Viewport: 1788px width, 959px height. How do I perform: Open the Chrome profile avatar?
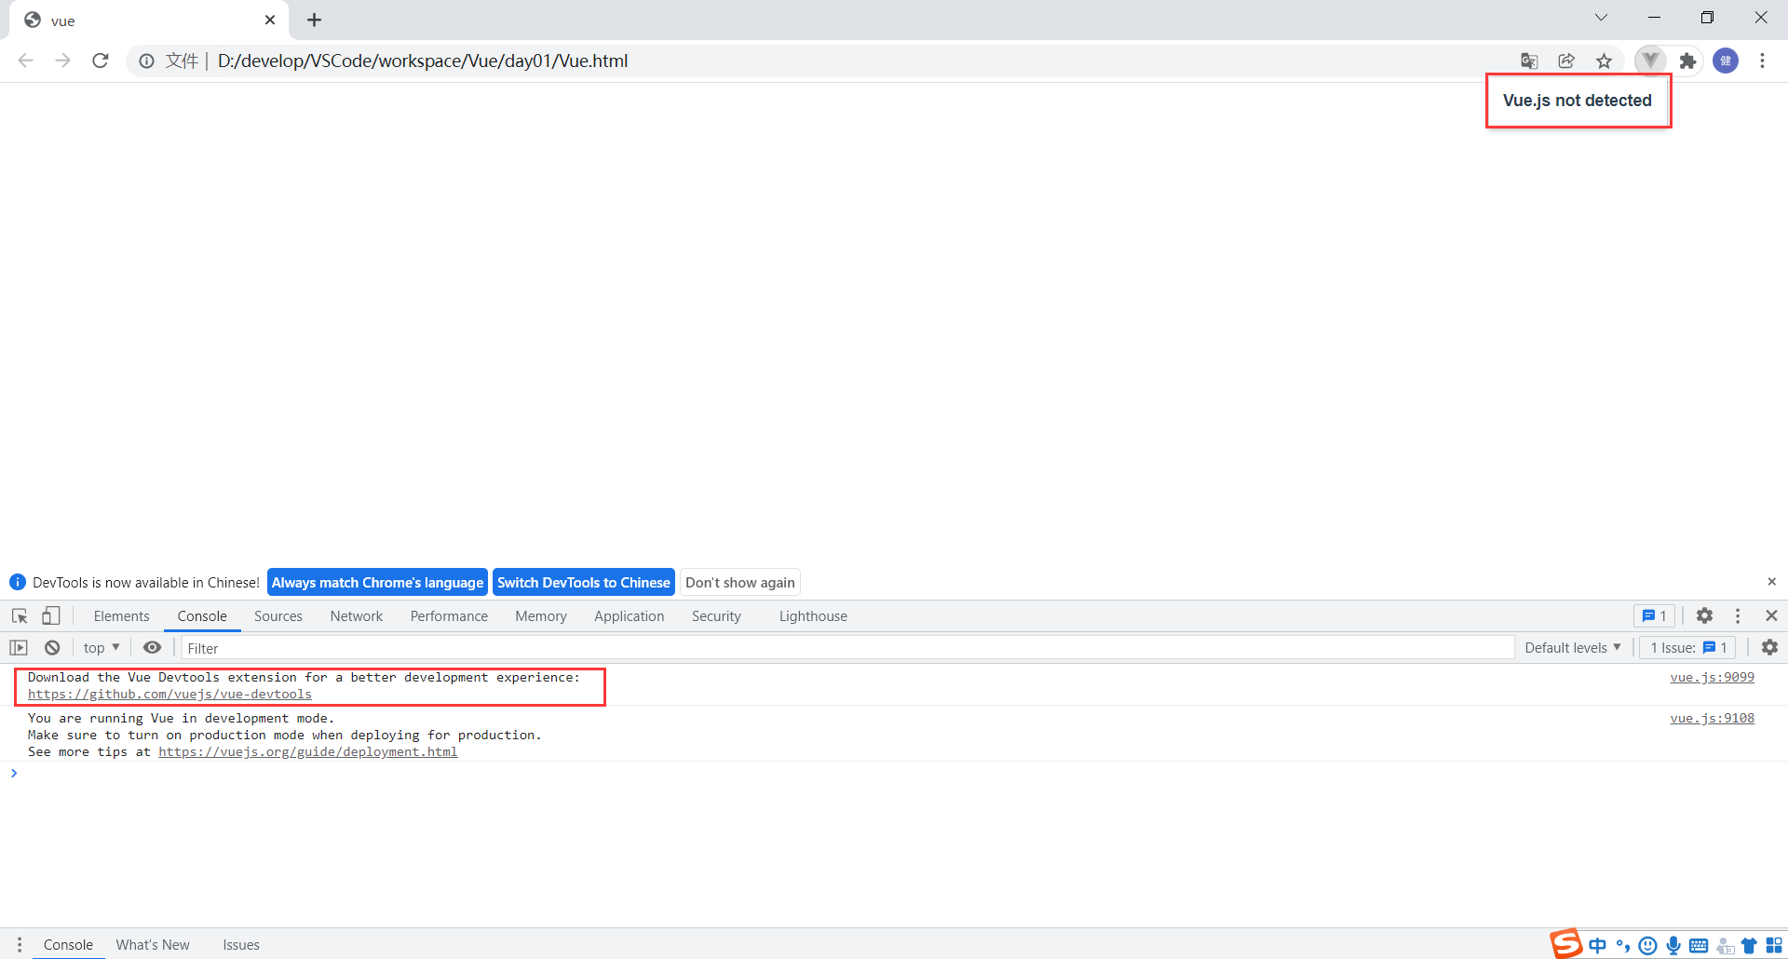1726,61
